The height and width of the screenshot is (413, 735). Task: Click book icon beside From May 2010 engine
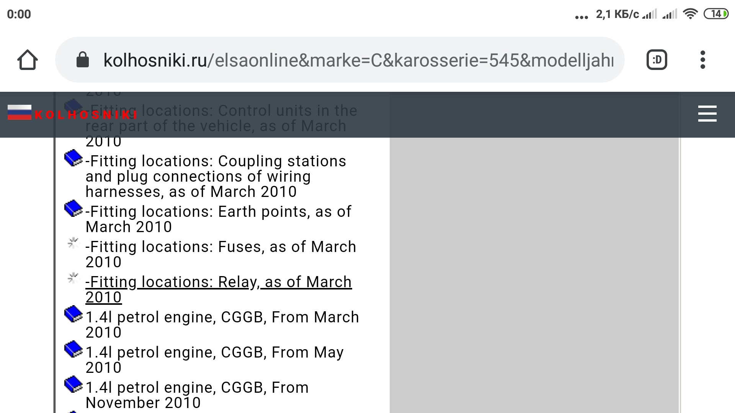[x=73, y=349]
